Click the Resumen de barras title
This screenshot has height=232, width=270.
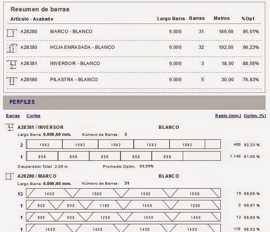40,9
